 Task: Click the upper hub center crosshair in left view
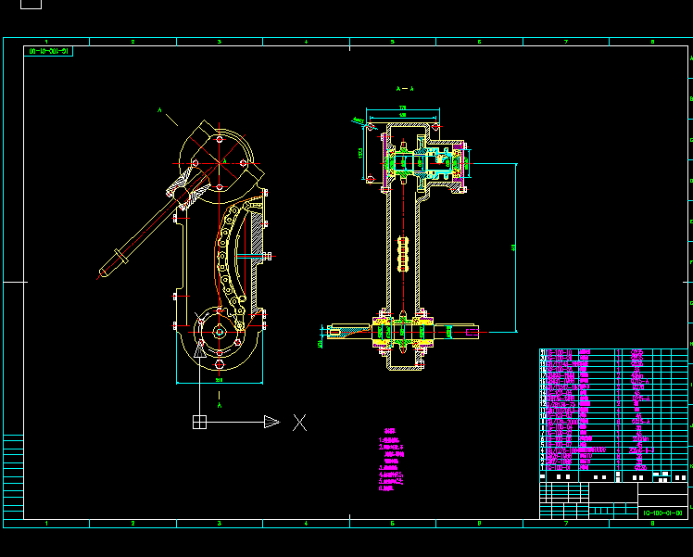[220, 163]
